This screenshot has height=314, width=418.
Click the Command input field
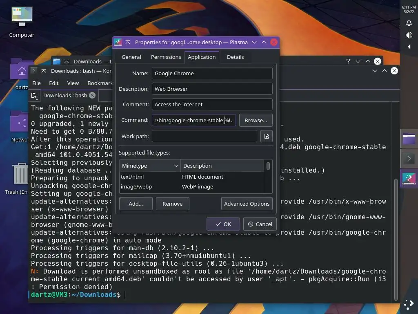point(194,120)
